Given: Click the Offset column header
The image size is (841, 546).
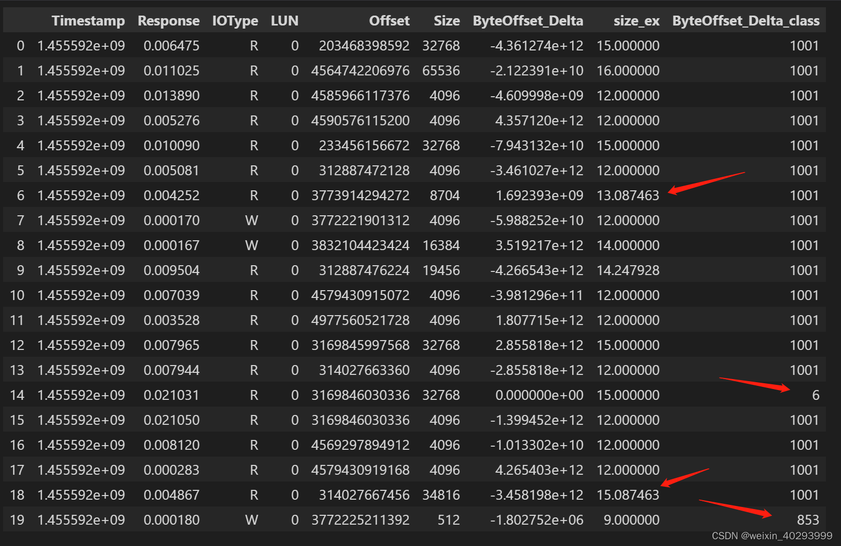Looking at the screenshot, I should [x=389, y=21].
